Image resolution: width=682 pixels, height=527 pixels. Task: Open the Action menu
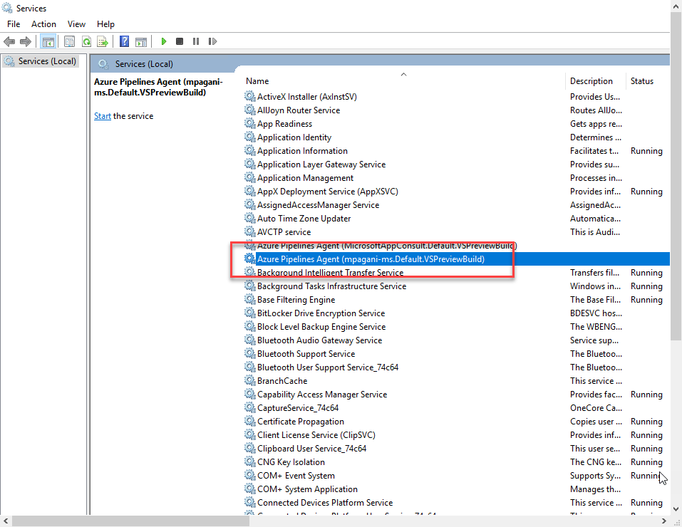coord(43,24)
